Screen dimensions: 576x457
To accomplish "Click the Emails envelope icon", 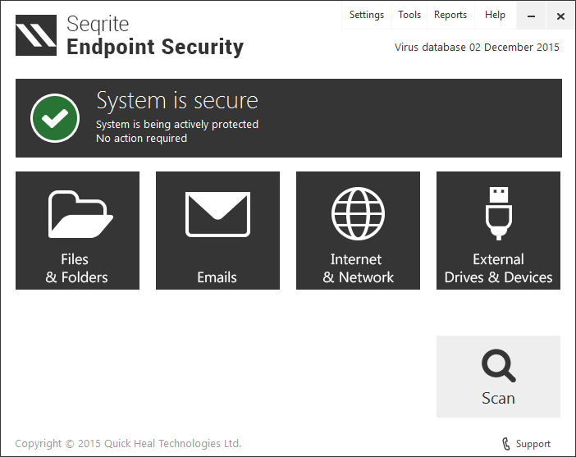I will [x=217, y=214].
